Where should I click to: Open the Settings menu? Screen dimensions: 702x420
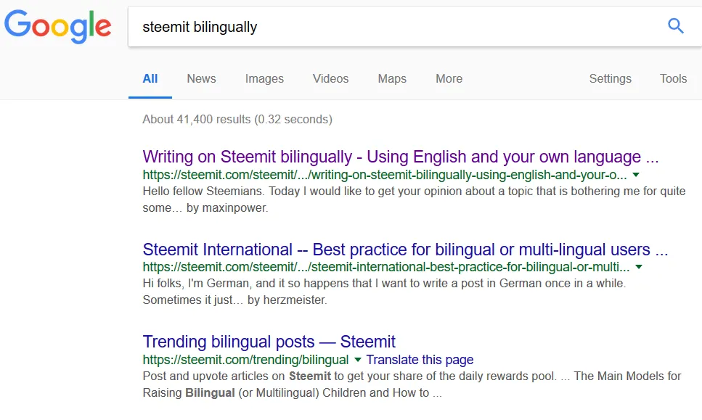coord(611,79)
